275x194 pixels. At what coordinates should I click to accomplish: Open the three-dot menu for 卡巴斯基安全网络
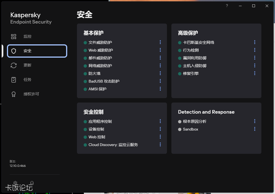pos(255,42)
